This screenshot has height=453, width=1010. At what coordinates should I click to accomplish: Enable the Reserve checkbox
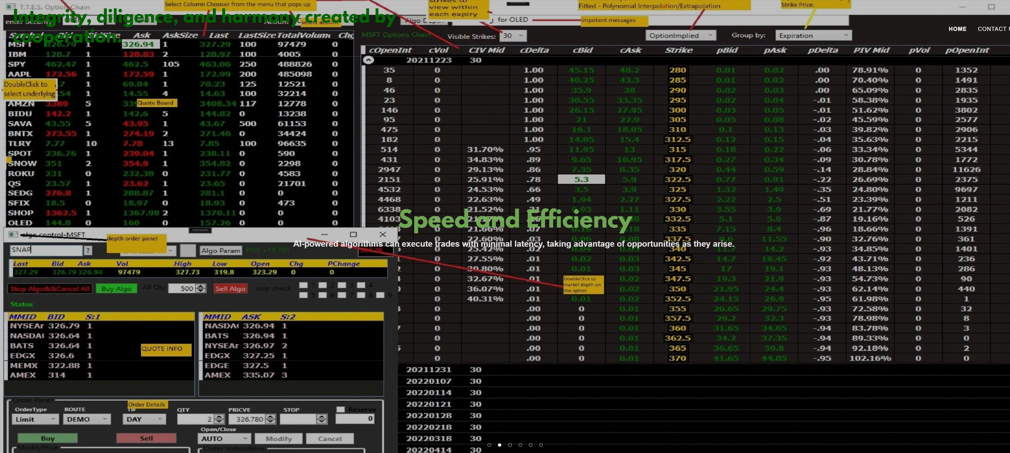click(340, 409)
